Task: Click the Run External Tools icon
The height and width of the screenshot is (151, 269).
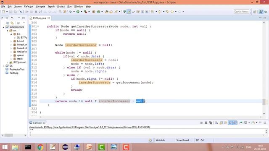Action: 85,12
